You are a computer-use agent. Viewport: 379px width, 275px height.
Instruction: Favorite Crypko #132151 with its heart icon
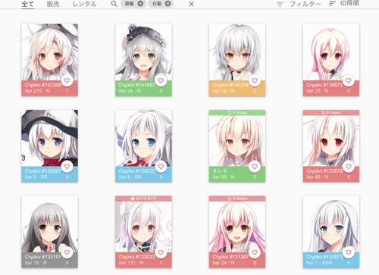coord(67,252)
